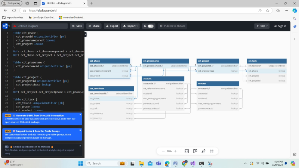Click the zoom in plus icon
This screenshot has height=168, width=299.
pyautogui.click(x=175, y=151)
